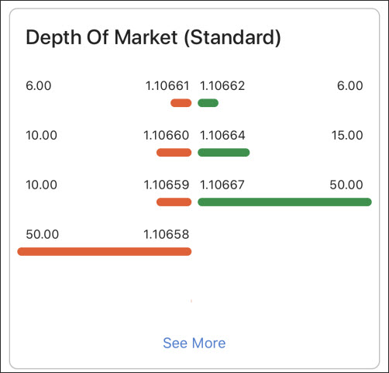Select ask price 1.10667
Viewport: 389px width, 373px height.
pyautogui.click(x=222, y=185)
